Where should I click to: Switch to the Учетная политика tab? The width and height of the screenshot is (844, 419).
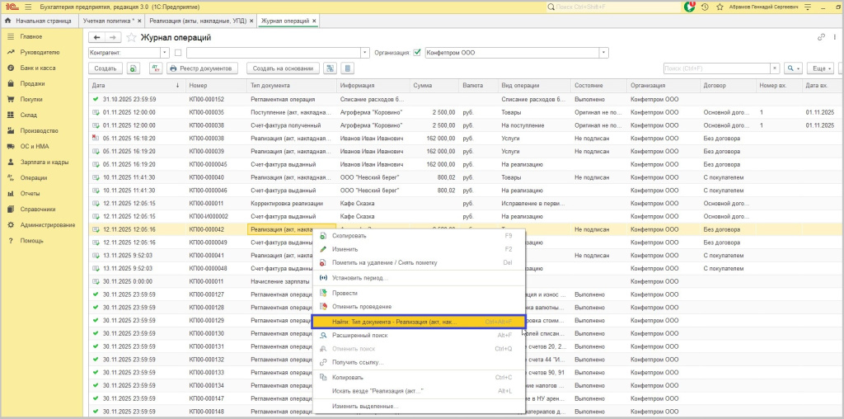pyautogui.click(x=110, y=20)
